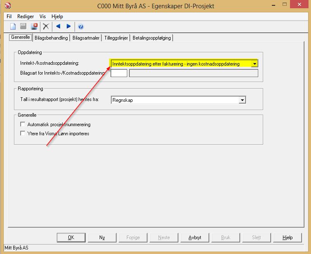311x254 pixels.
Task: Click the Neste button
Action: [x=164, y=238]
